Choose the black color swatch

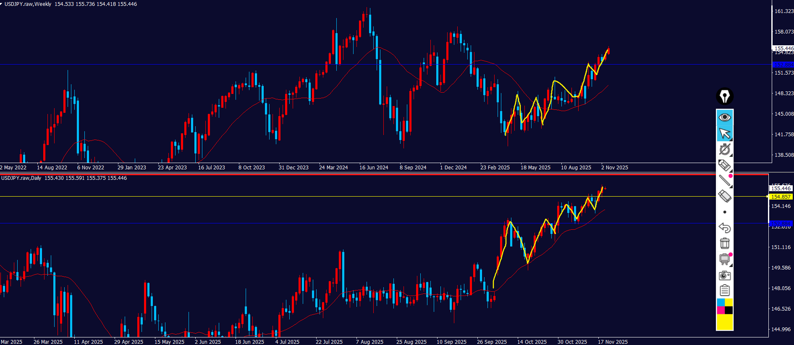point(729,310)
